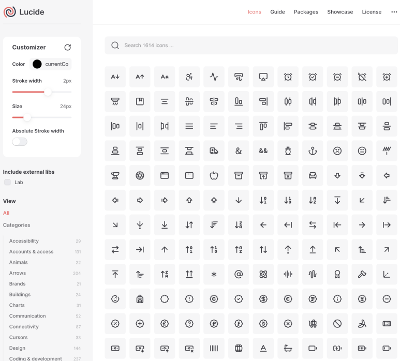The height and width of the screenshot is (361, 400).
Task: Check the Lab external library checkbox
Action: 7,182
